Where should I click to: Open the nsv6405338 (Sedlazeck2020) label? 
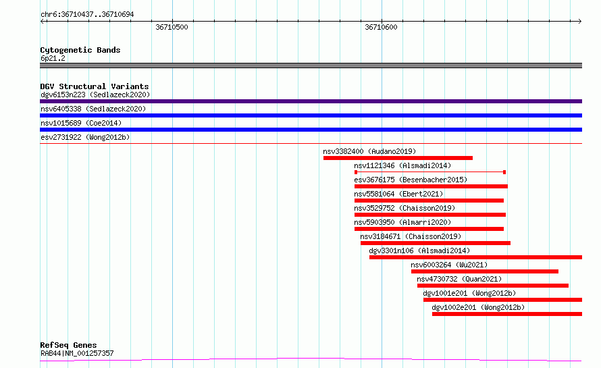93,109
